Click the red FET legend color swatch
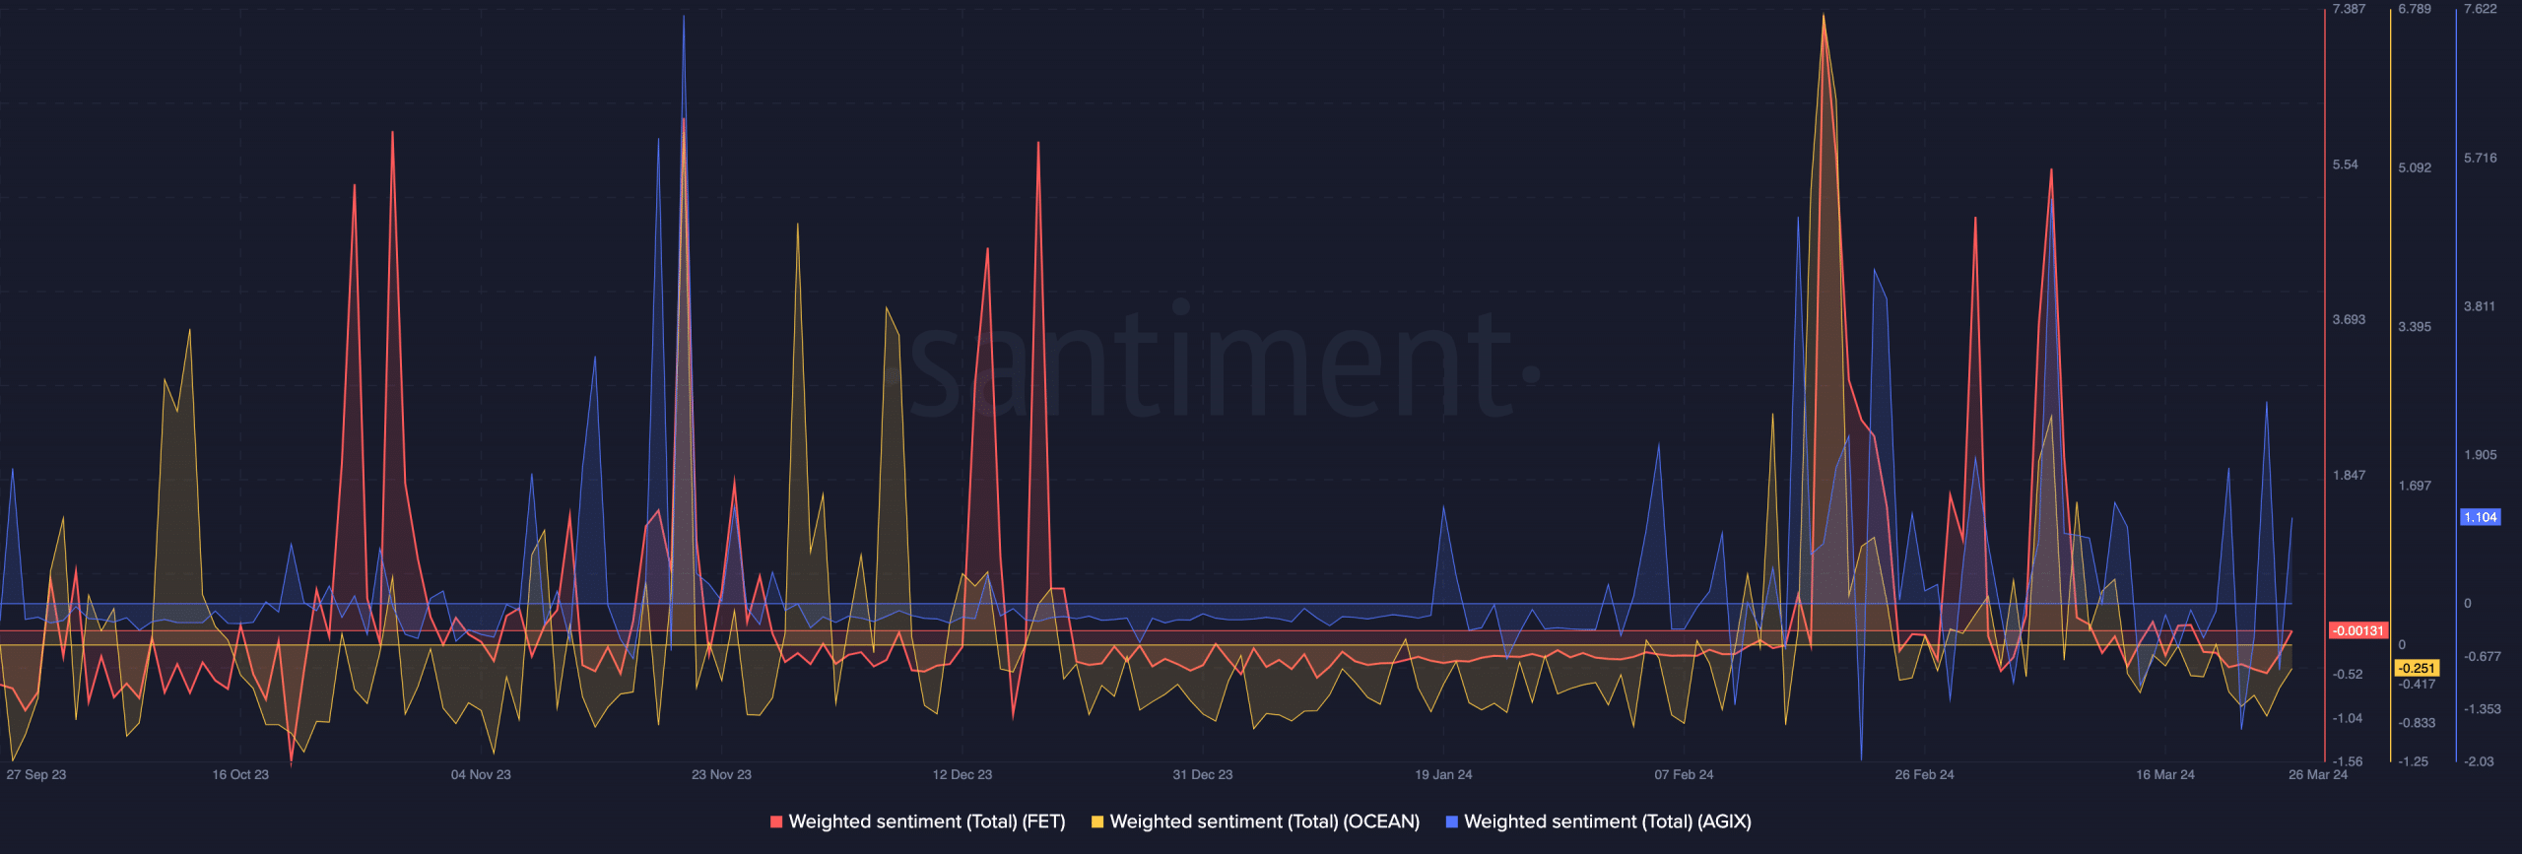This screenshot has height=854, width=2522. click(776, 821)
